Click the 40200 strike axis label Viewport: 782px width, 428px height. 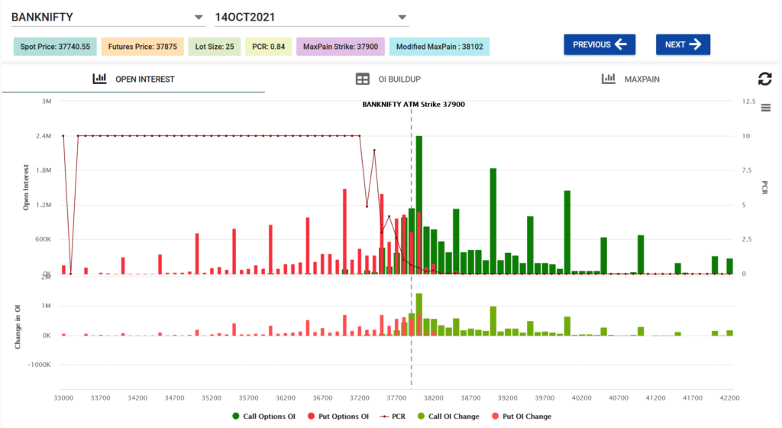tap(581, 397)
